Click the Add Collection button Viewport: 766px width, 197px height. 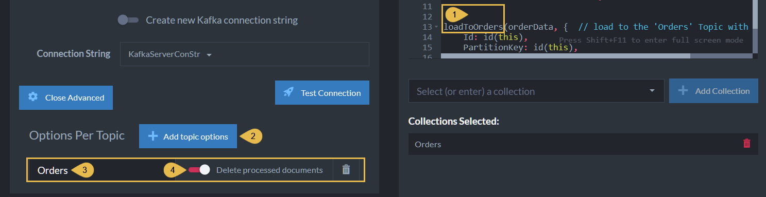coord(713,91)
